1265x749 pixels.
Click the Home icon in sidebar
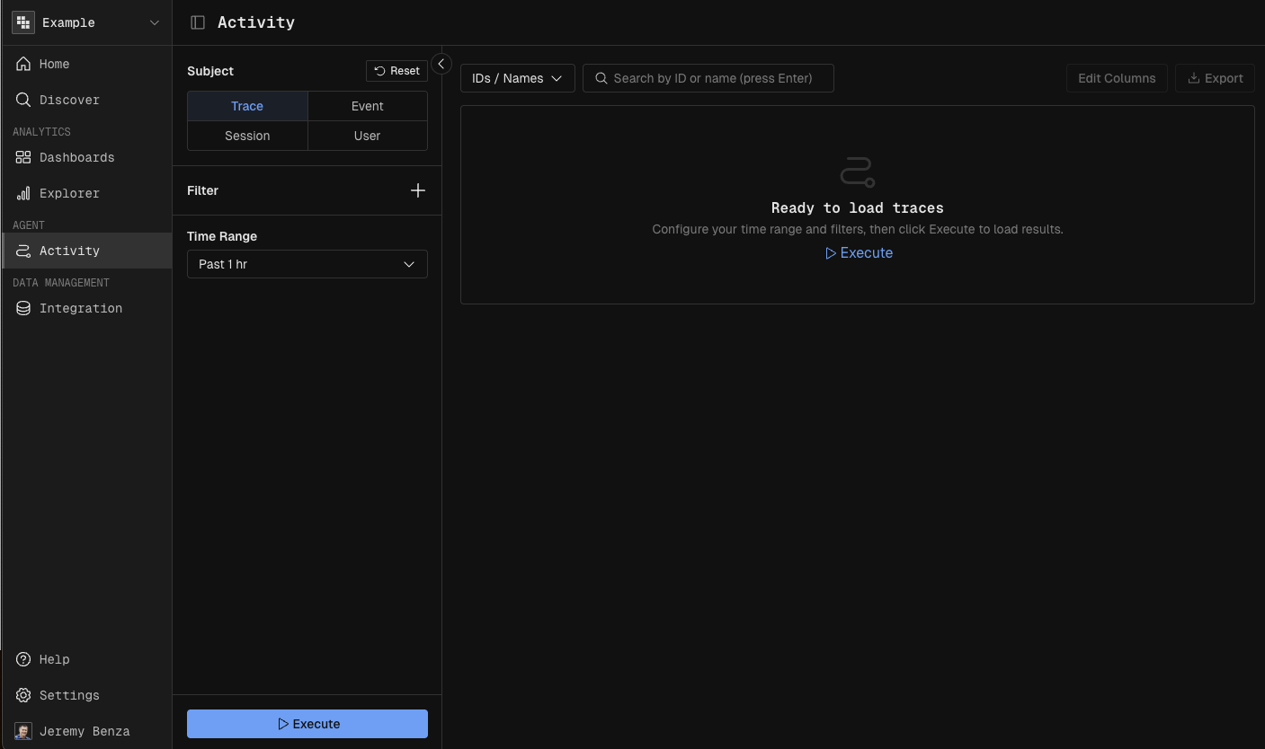point(23,64)
